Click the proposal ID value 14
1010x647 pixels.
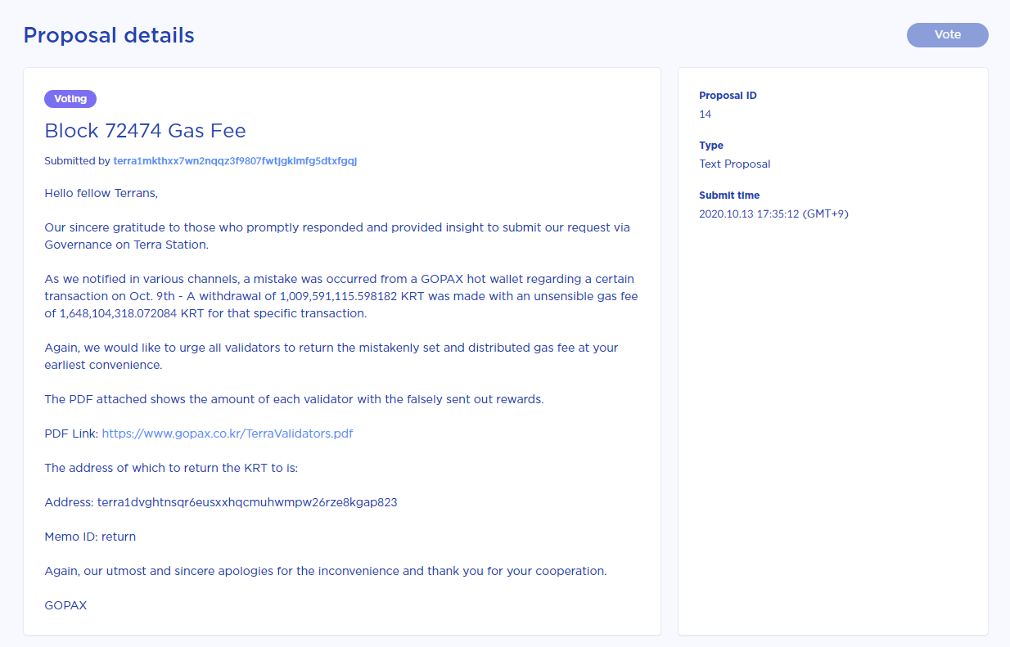(706, 115)
